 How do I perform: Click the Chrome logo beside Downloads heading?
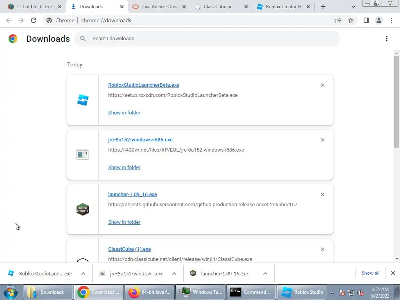click(x=13, y=39)
